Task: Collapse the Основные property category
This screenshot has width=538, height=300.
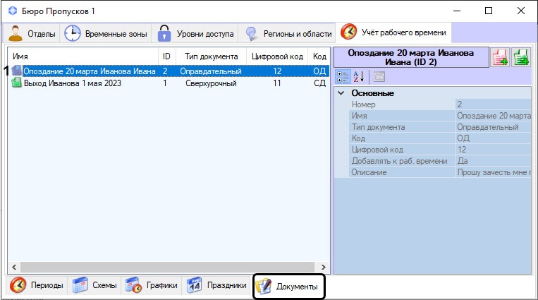Action: click(x=341, y=93)
